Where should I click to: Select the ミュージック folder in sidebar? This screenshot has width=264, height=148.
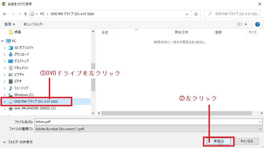click(21, 88)
